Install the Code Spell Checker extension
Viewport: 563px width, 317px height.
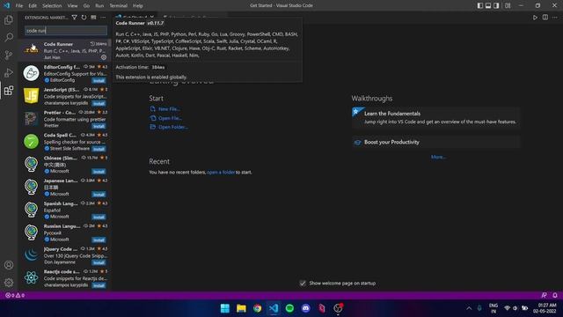[99, 149]
